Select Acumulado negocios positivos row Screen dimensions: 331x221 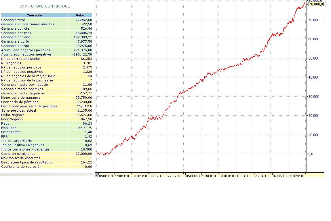[x=47, y=50]
